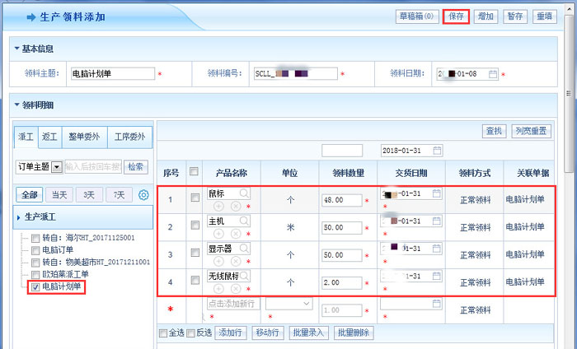The width and height of the screenshot is (577, 349).
Task: Open calendar icon beside 2018-01-31 filter date
Action: tap(438, 151)
